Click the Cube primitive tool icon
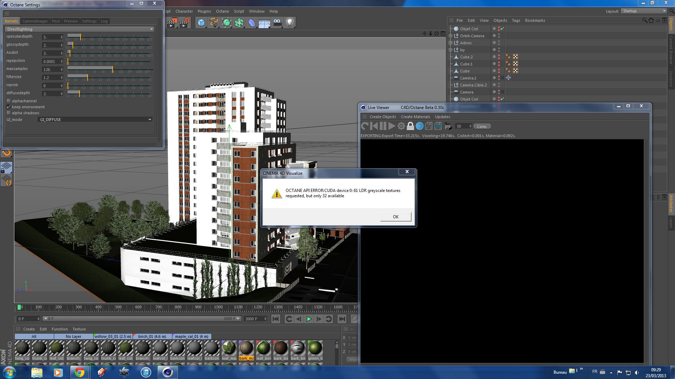Image resolution: width=675 pixels, height=379 pixels. tap(201, 23)
